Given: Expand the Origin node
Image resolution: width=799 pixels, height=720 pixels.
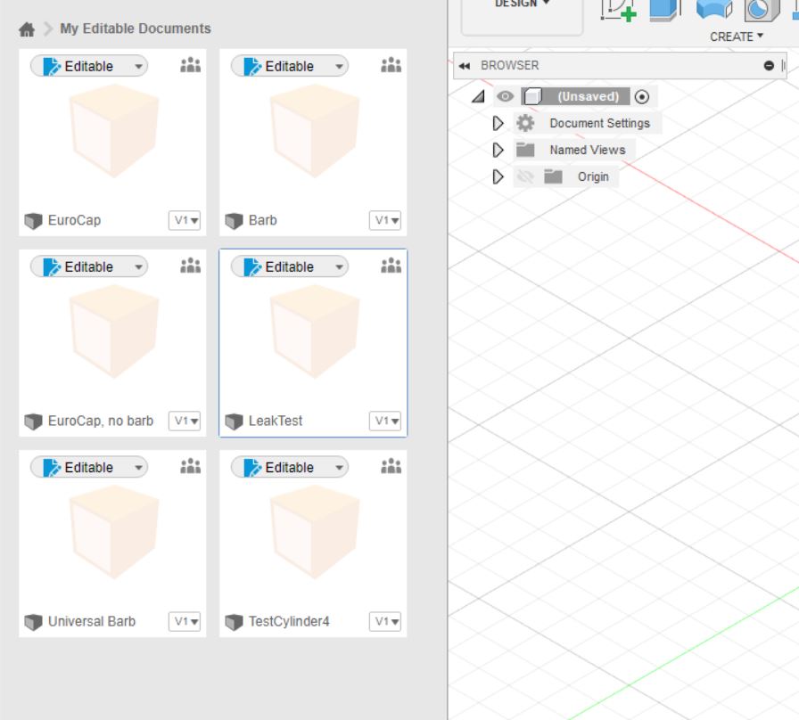Looking at the screenshot, I should tap(498, 176).
